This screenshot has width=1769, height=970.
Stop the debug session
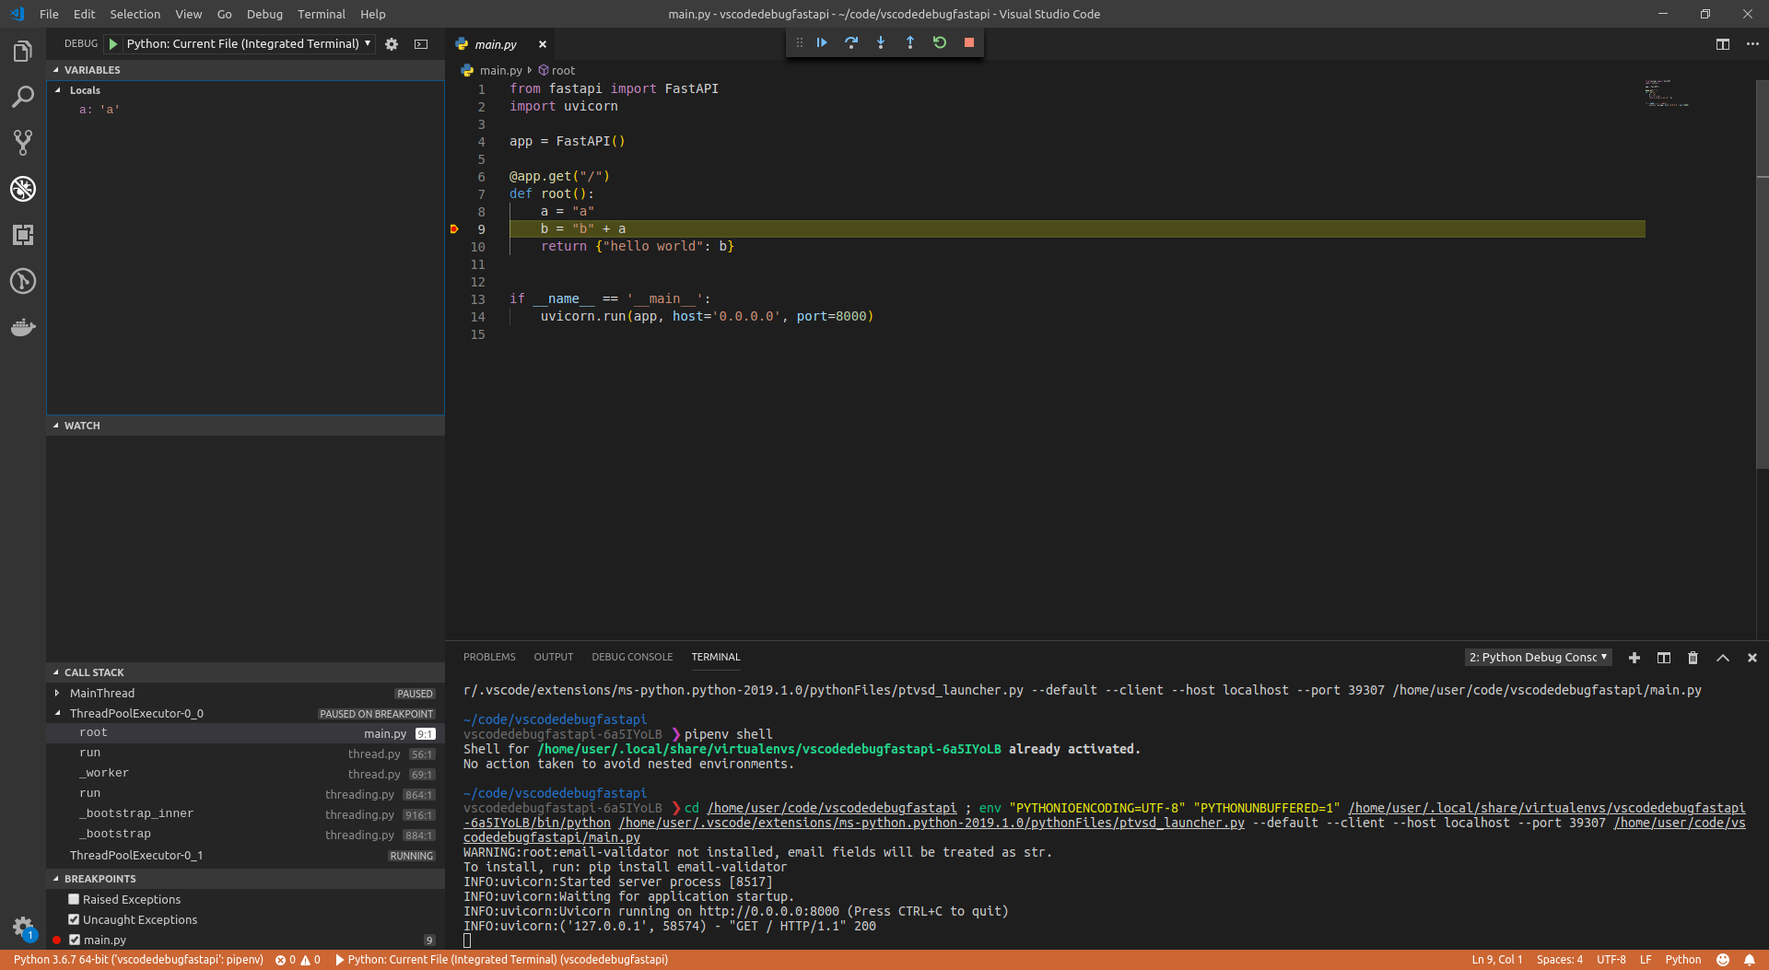point(969,42)
